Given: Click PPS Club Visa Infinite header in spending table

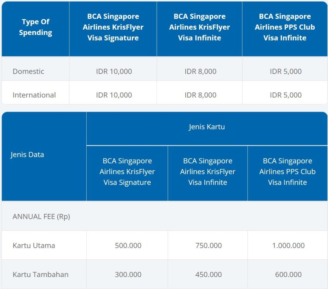Looking at the screenshot, I should [x=285, y=27].
